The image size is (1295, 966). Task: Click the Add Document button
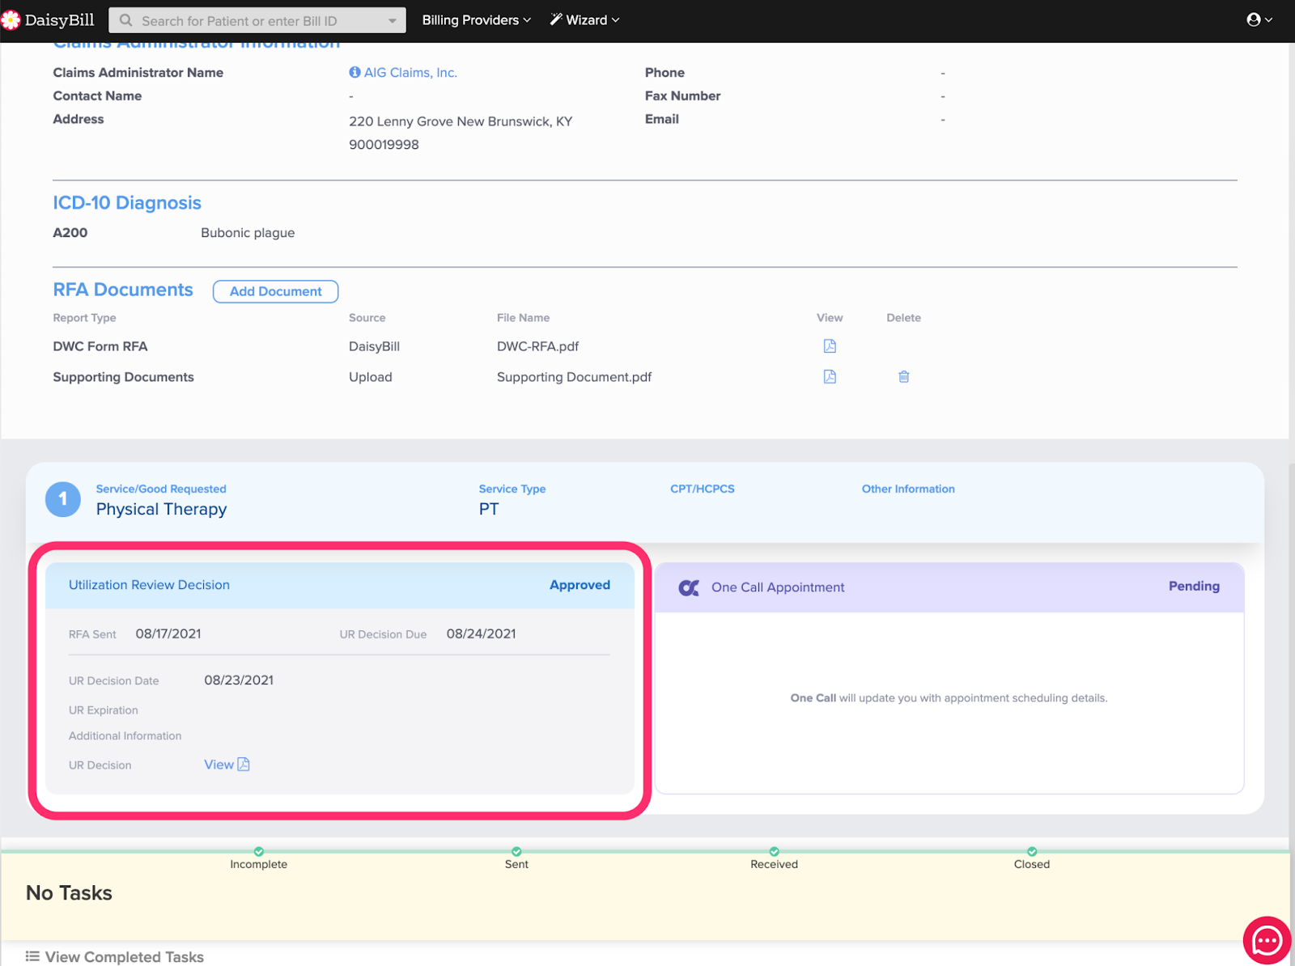(x=275, y=291)
